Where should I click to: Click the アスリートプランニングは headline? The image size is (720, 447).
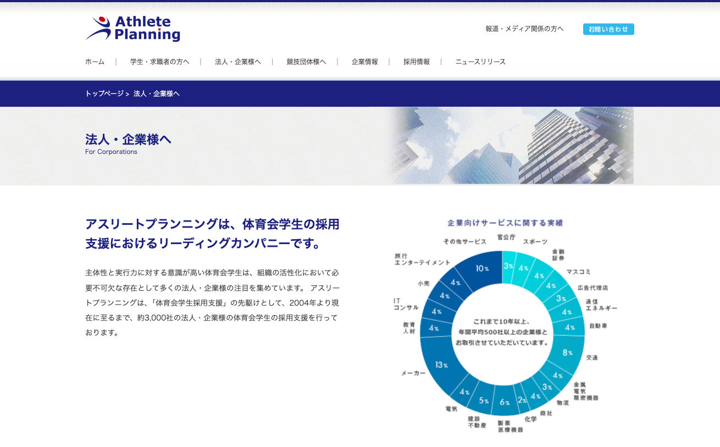click(212, 234)
